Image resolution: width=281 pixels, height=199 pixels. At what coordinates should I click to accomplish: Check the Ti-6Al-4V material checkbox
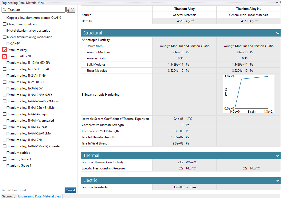pos(5,43)
